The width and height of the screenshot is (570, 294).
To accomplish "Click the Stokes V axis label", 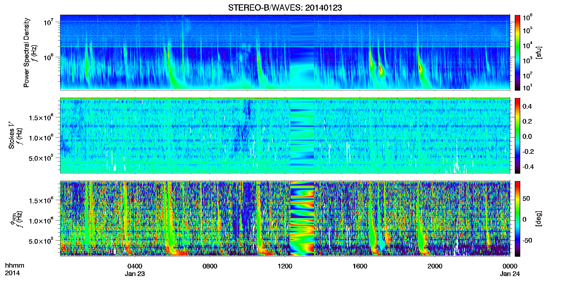I will pyautogui.click(x=11, y=135).
